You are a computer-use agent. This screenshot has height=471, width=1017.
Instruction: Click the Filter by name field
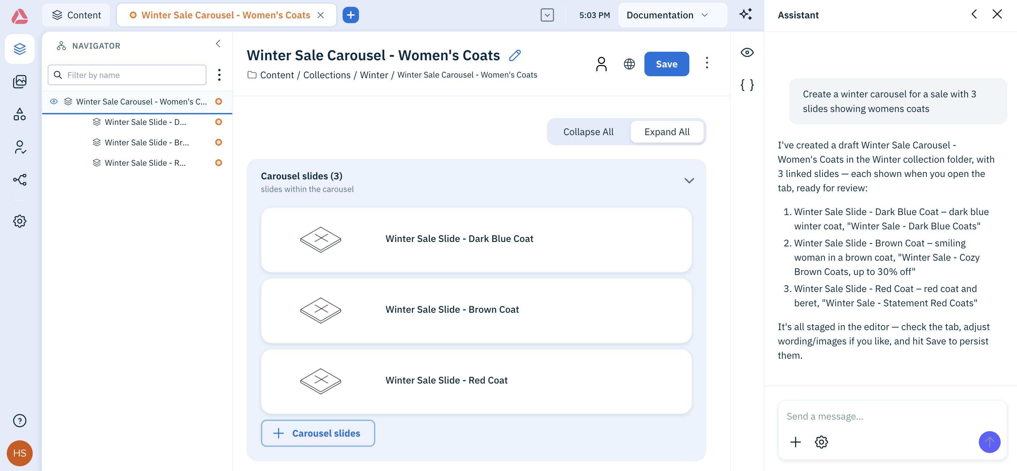pyautogui.click(x=127, y=75)
